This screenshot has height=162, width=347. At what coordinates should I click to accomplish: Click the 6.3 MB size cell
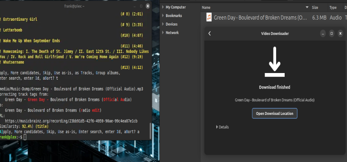tap(319, 18)
